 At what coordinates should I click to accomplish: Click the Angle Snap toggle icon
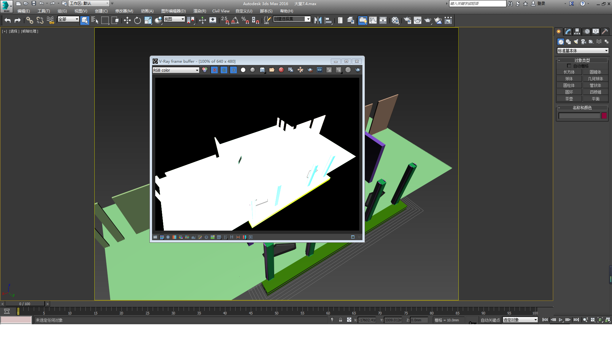(x=235, y=20)
